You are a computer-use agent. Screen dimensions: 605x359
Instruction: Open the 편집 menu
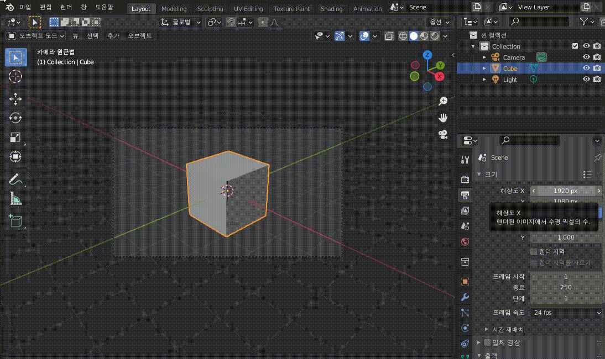pyautogui.click(x=45, y=7)
